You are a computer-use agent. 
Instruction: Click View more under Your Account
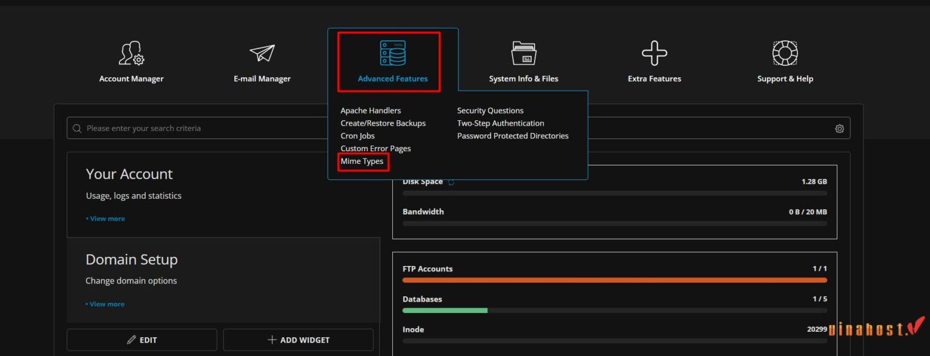click(107, 219)
